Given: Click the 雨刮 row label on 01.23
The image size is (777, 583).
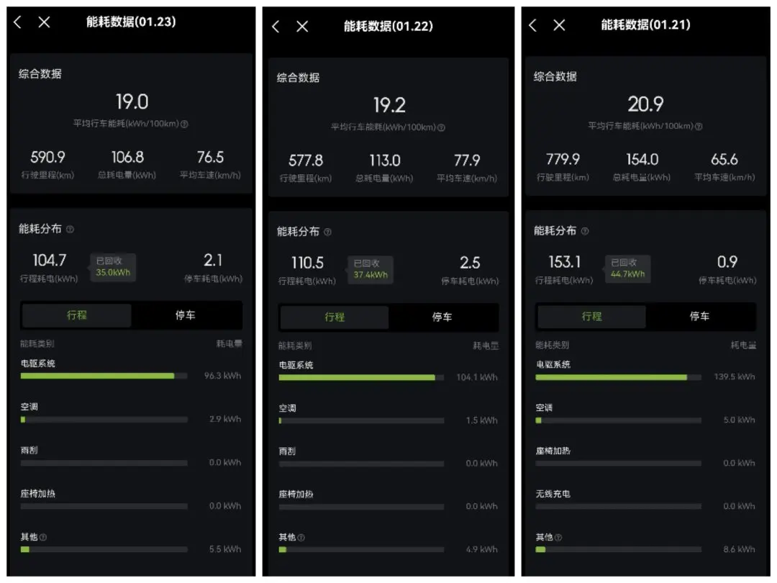Looking at the screenshot, I should (29, 451).
